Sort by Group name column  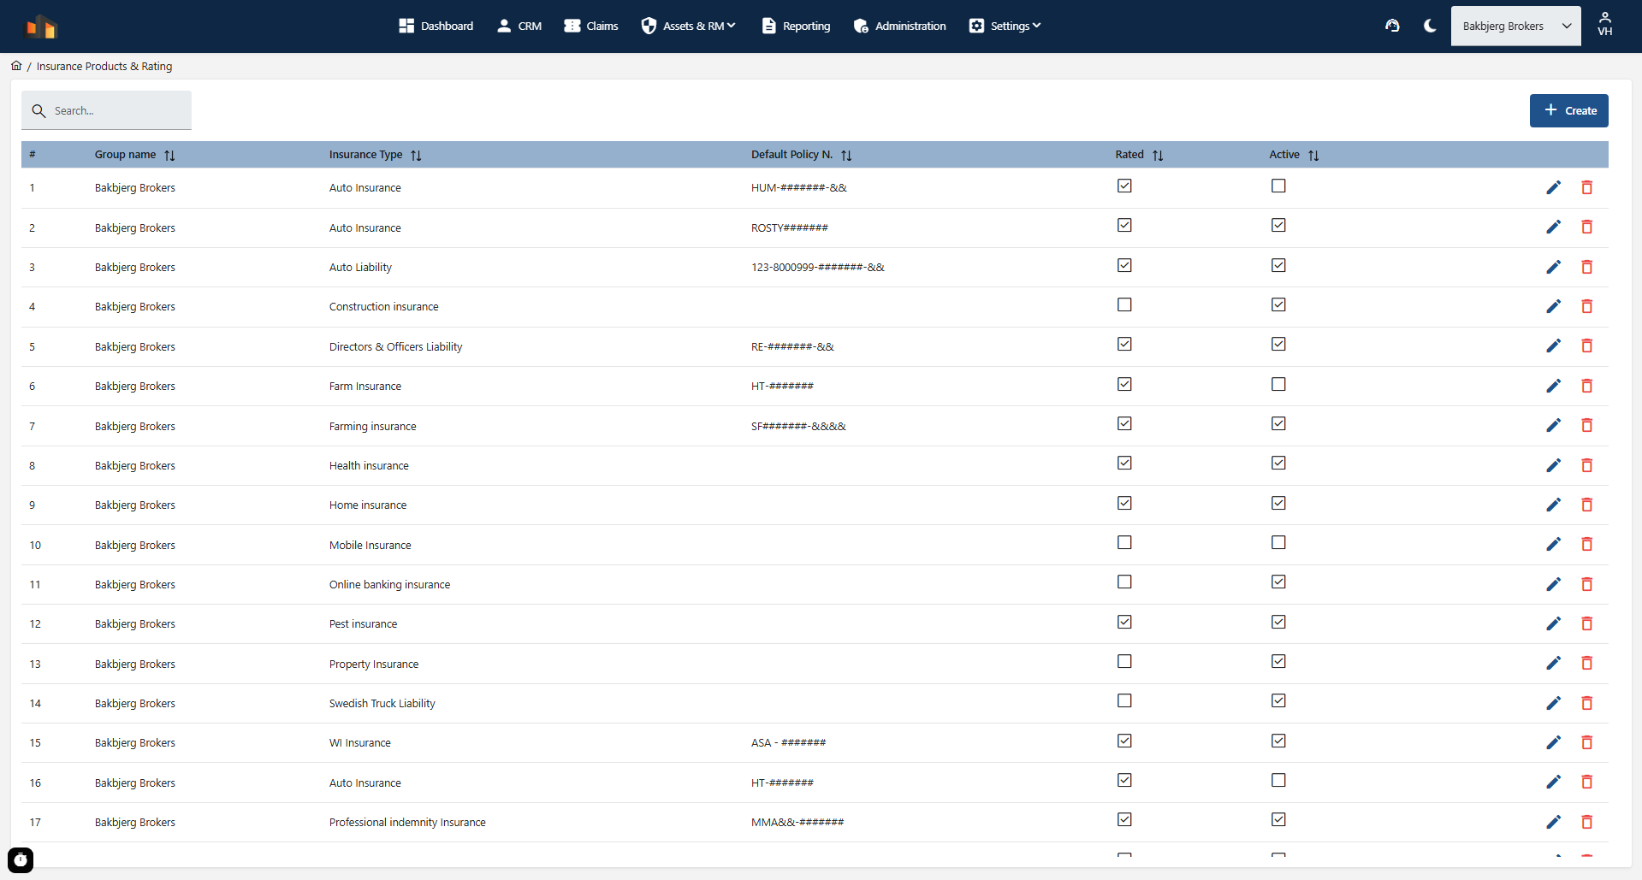click(x=169, y=155)
